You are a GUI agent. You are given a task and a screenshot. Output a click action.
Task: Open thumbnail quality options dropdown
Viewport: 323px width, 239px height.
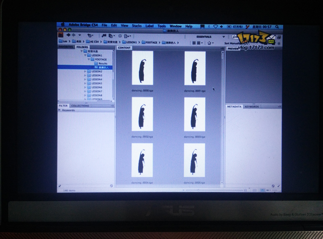[x=199, y=43]
